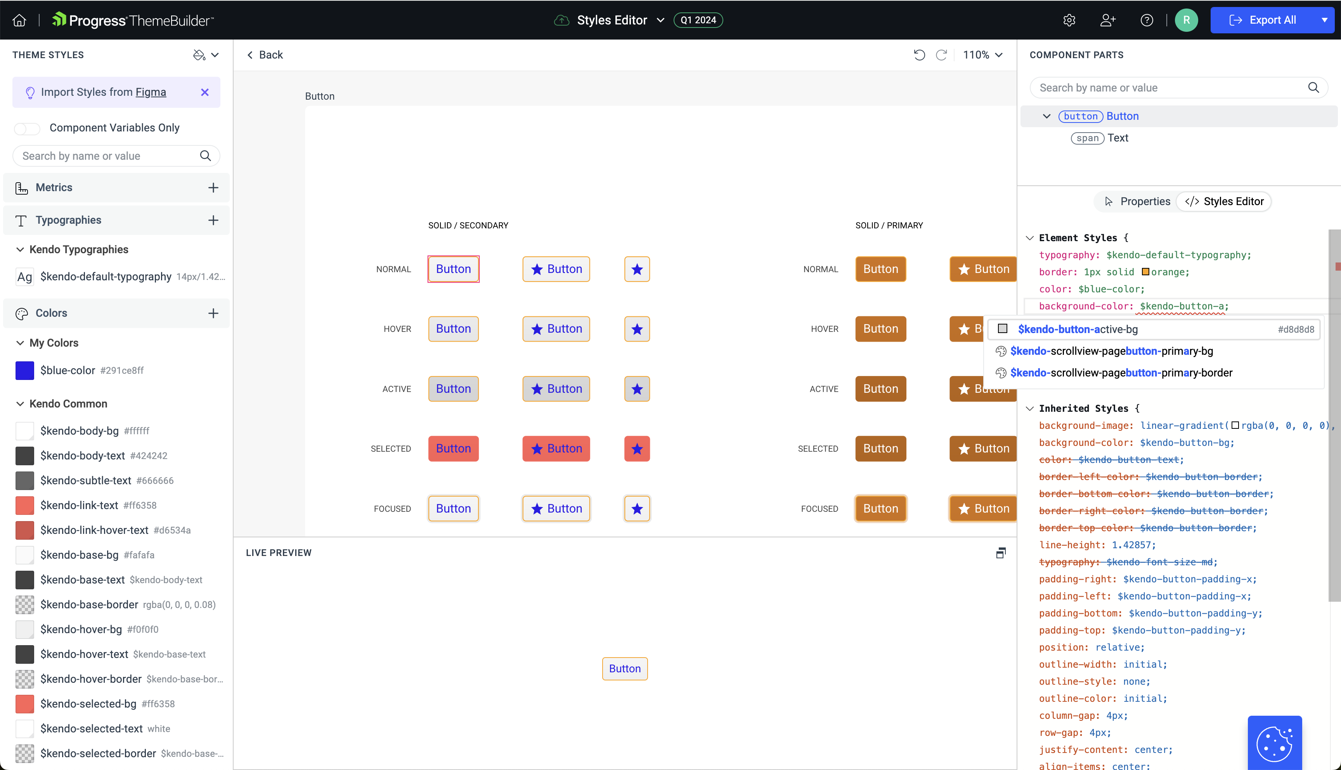Open the Export All dropdown arrow
Image resolution: width=1341 pixels, height=770 pixels.
[1324, 20]
